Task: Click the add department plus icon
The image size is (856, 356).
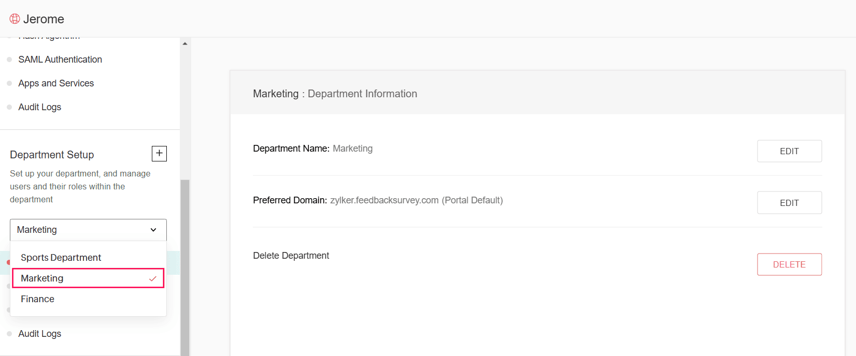Action: [x=159, y=153]
